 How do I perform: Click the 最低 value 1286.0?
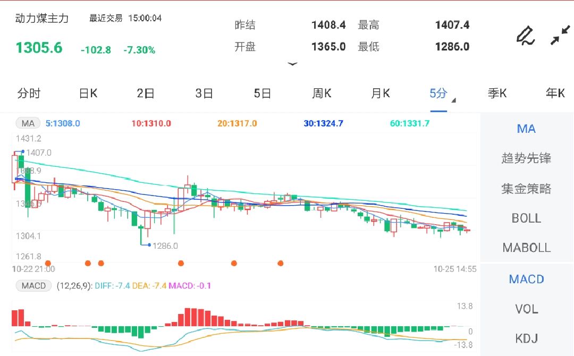(452, 47)
